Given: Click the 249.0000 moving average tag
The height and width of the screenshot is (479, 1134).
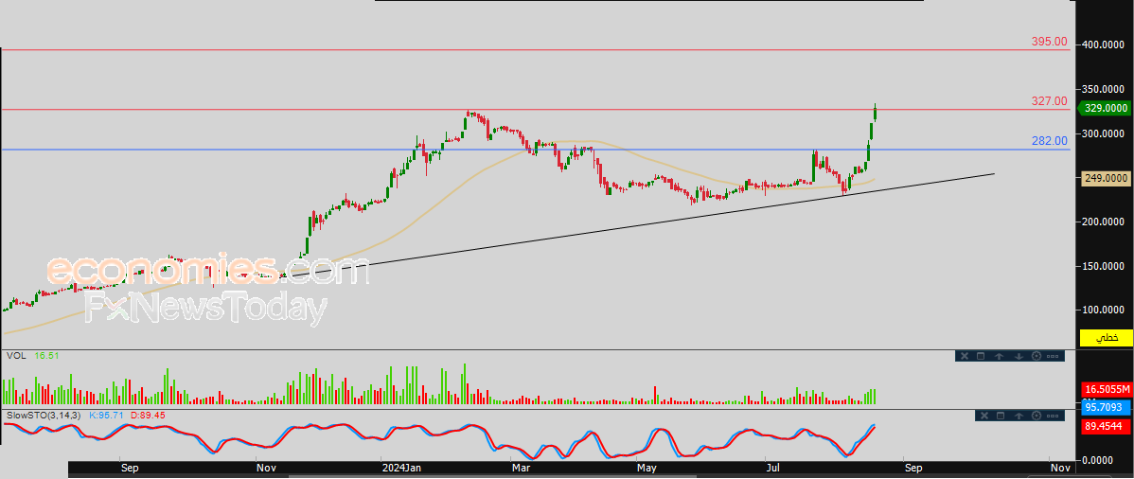Looking at the screenshot, I should pyautogui.click(x=1106, y=178).
